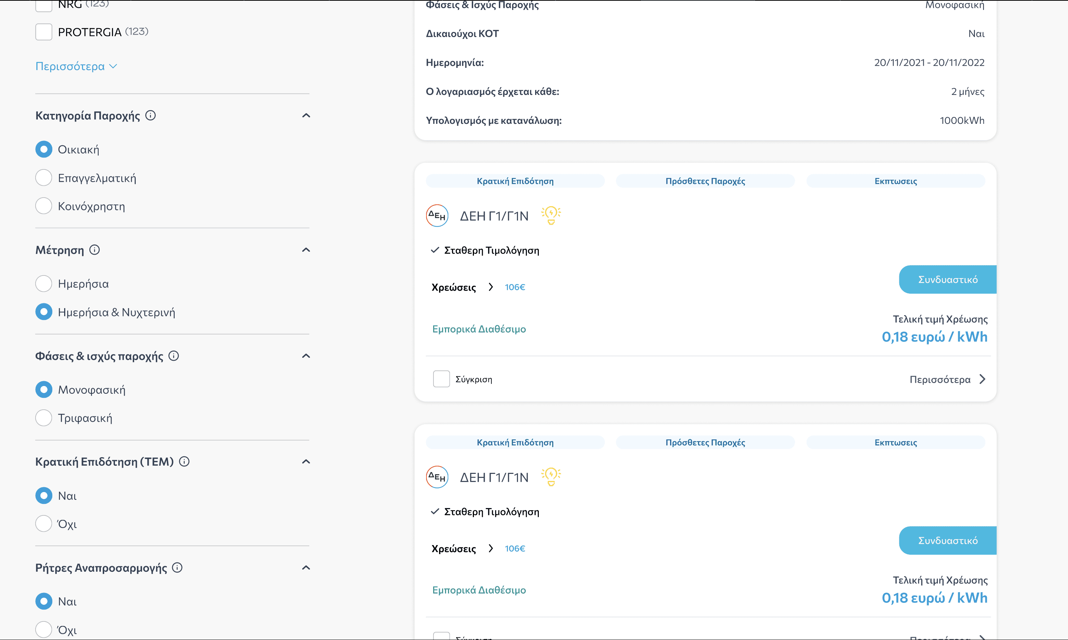Click Χρεώσεις label in first offer card

(x=454, y=288)
